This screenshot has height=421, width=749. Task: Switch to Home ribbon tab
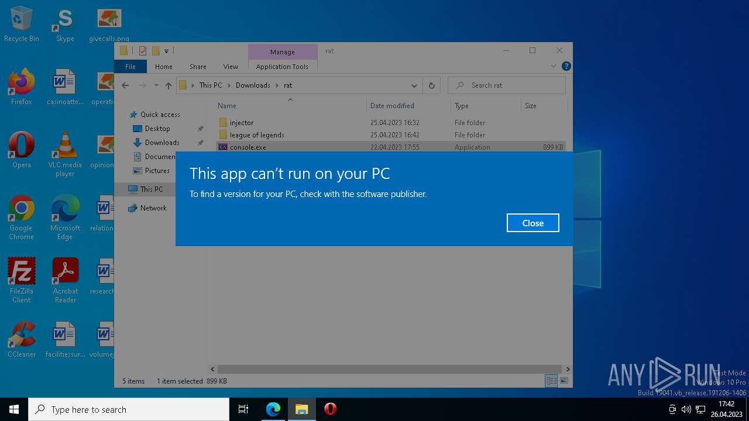tap(164, 67)
